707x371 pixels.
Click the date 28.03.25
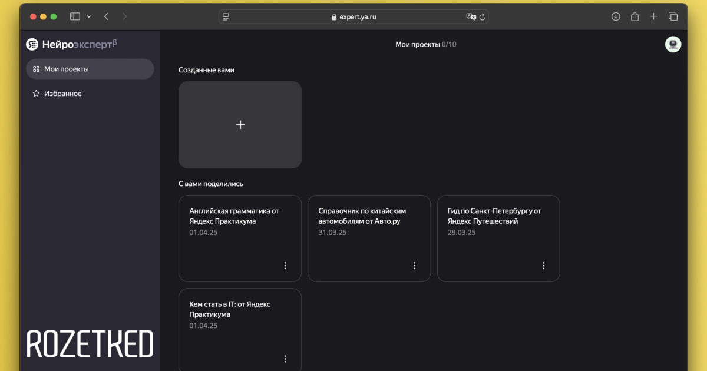[x=461, y=233]
